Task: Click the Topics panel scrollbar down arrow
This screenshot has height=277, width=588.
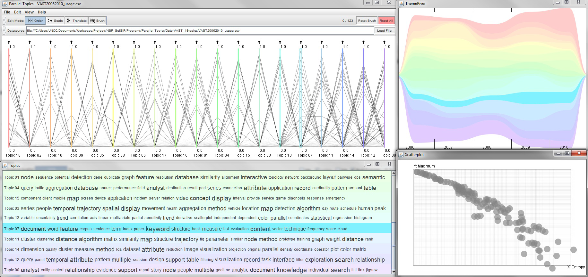Action: (x=394, y=272)
